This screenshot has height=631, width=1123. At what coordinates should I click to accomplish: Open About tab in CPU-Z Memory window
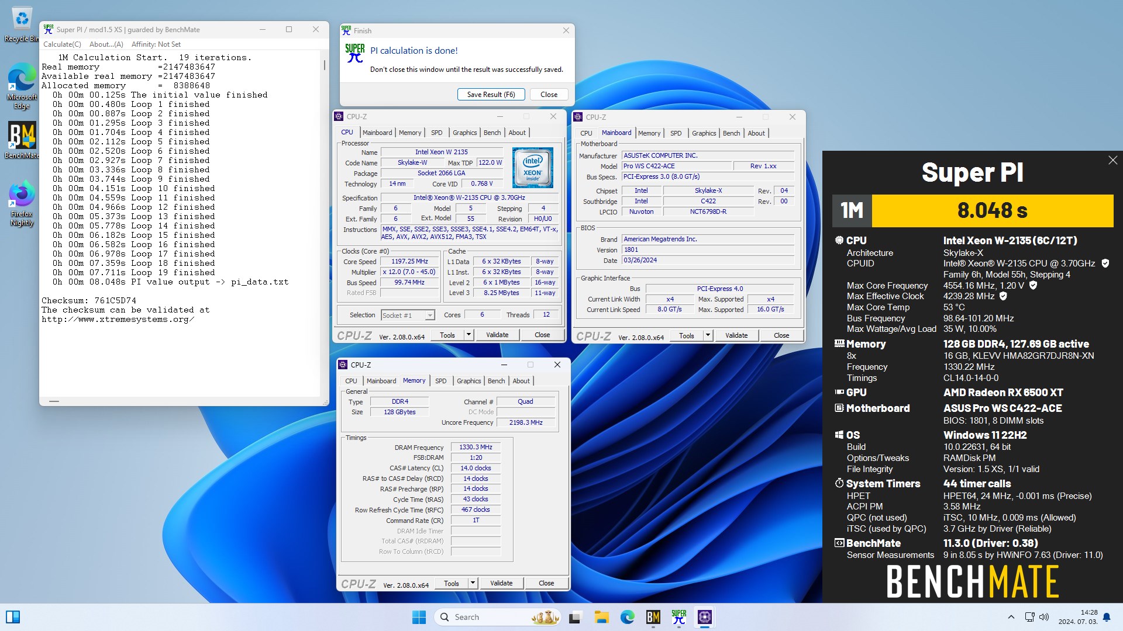click(521, 381)
